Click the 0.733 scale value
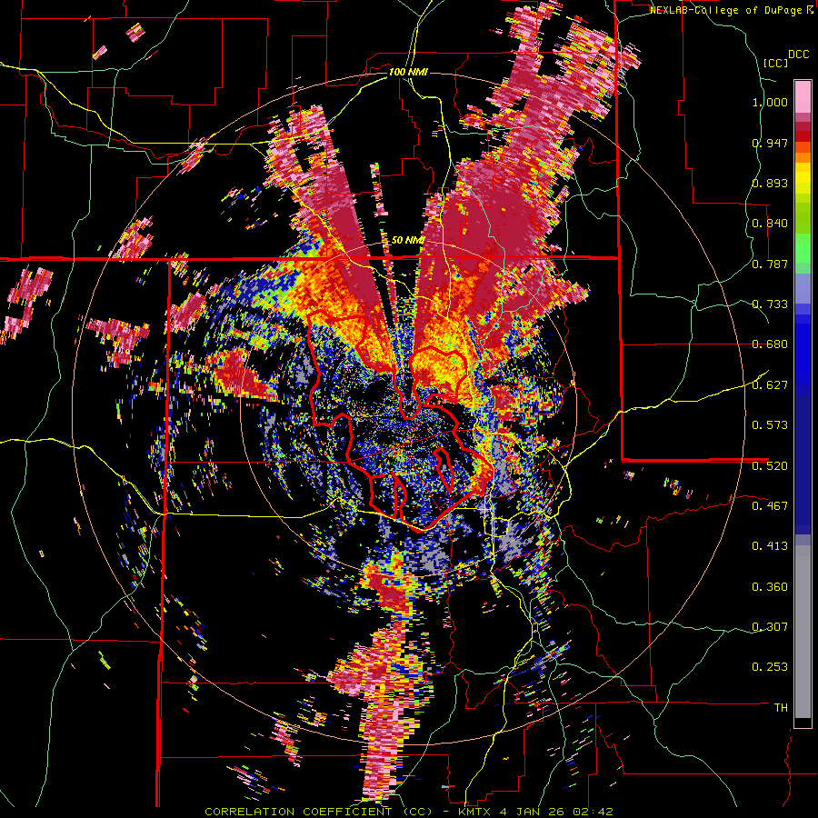The width and height of the screenshot is (818, 818). [x=770, y=304]
